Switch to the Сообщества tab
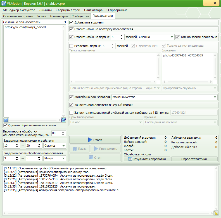The width and height of the screenshot is (221, 218). pos(80,16)
